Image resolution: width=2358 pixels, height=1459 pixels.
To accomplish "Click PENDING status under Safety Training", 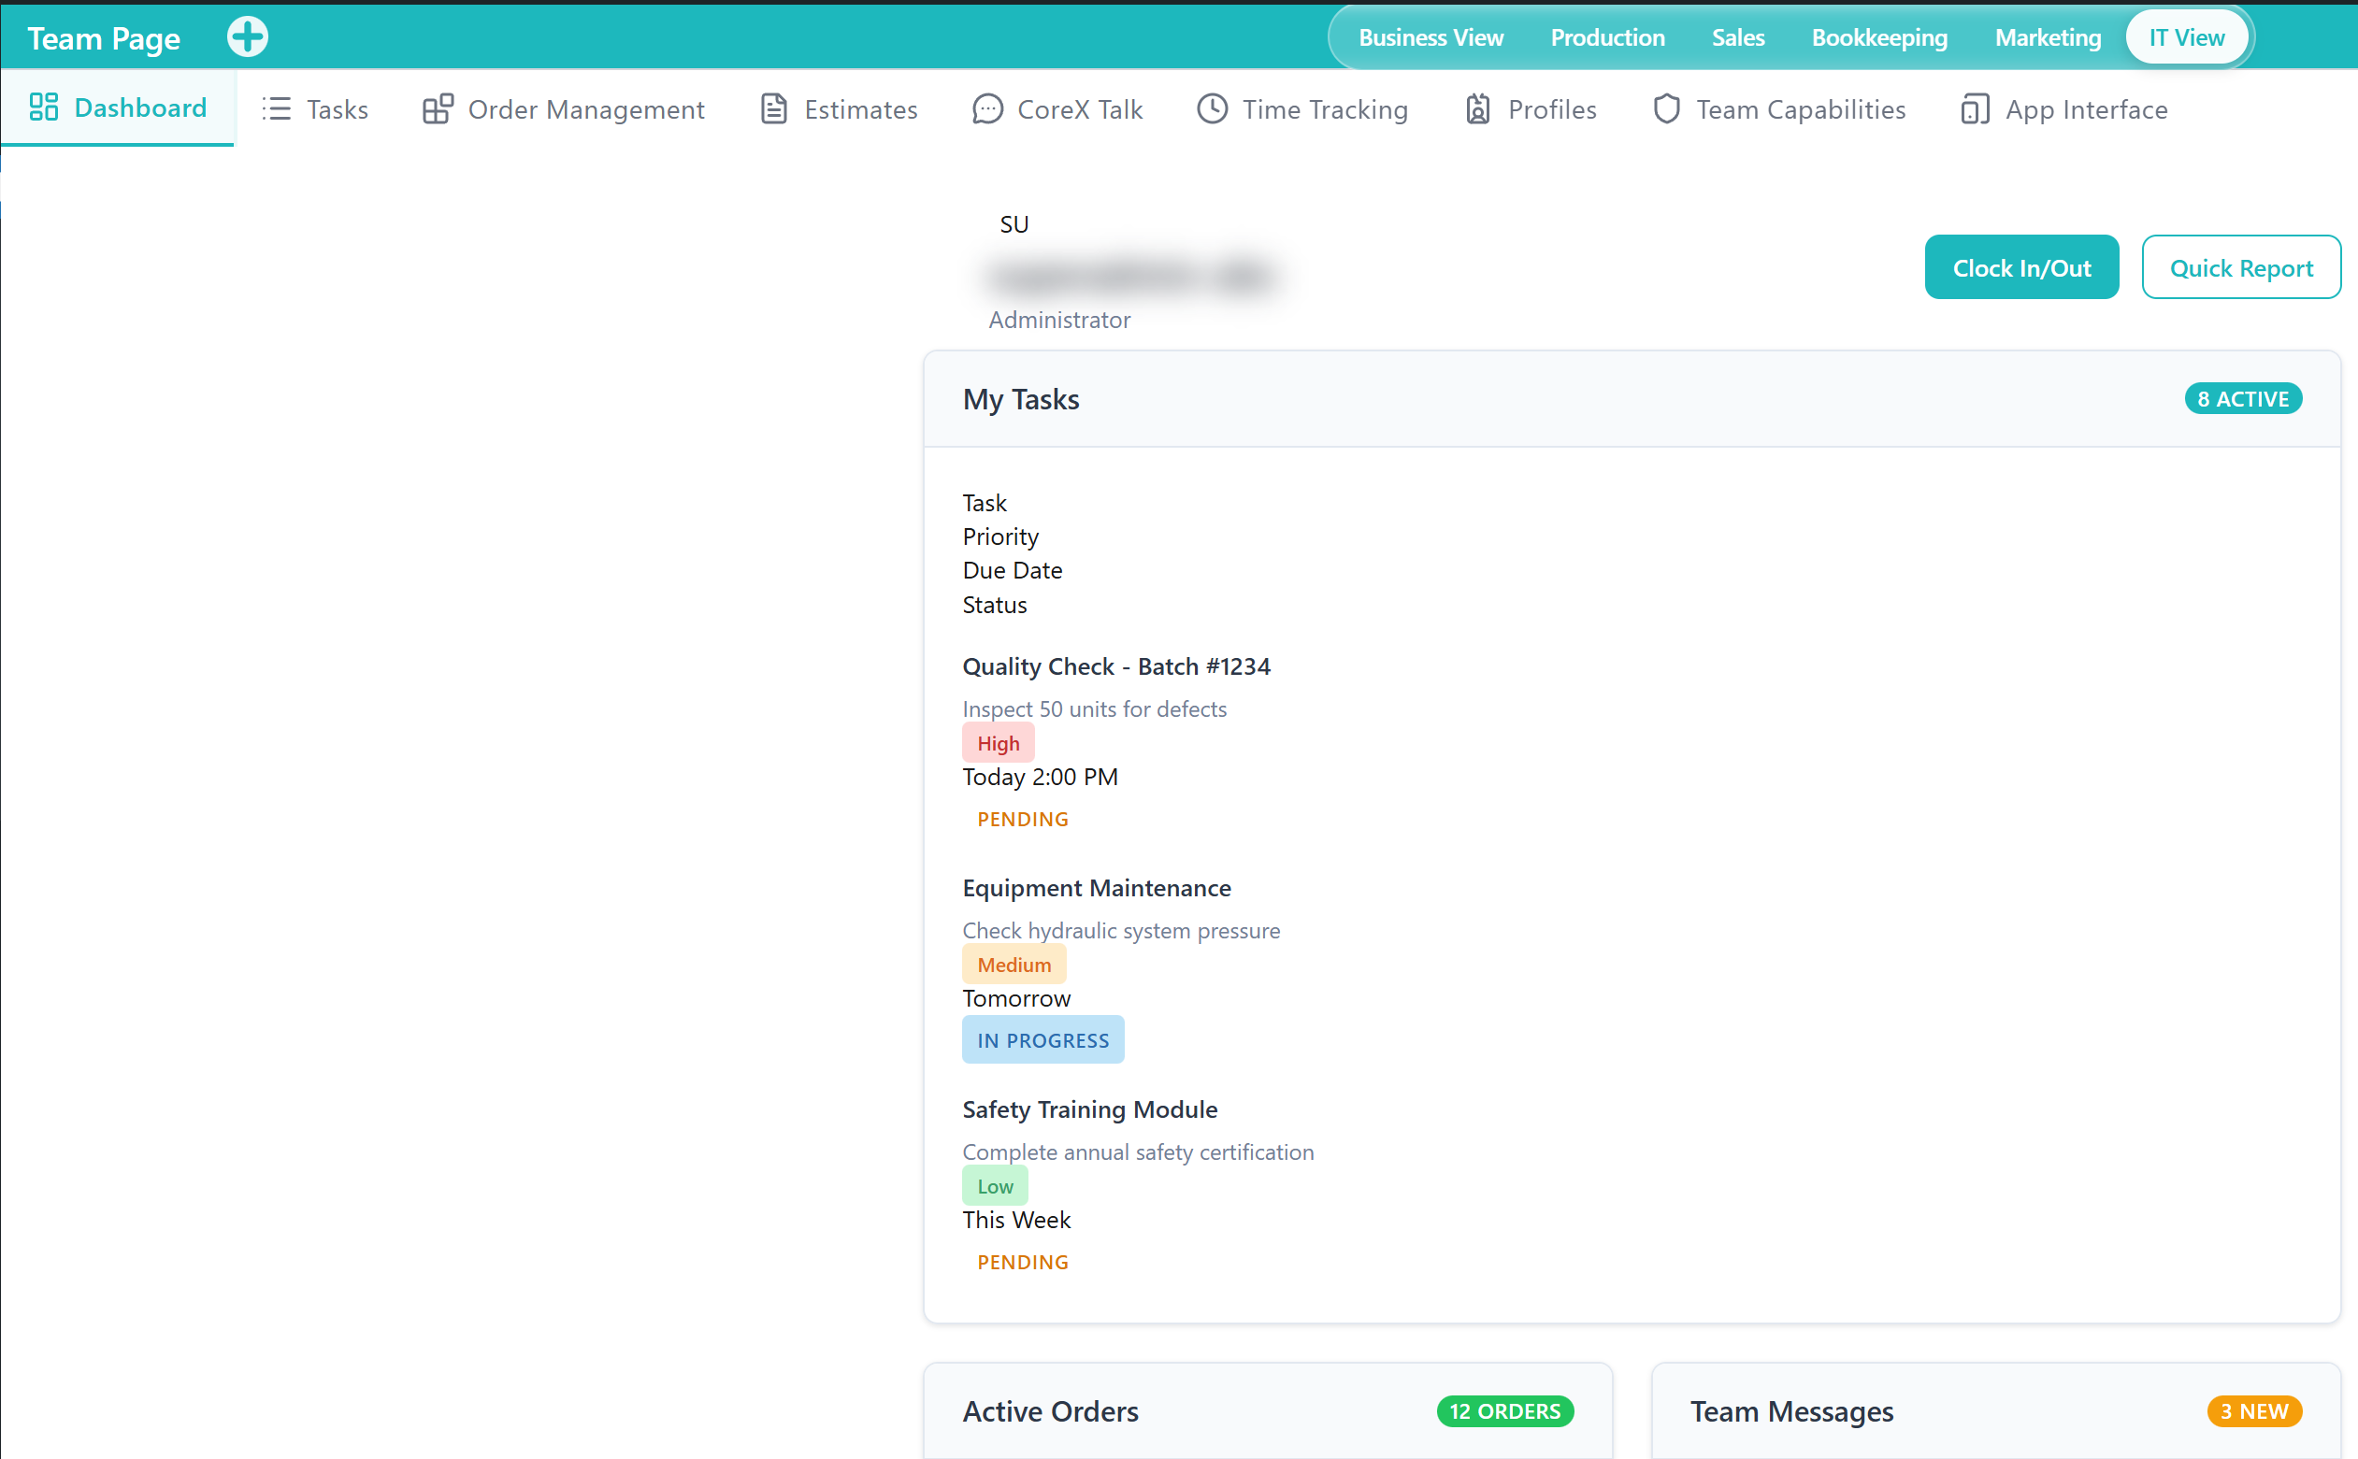I will tap(1022, 1261).
